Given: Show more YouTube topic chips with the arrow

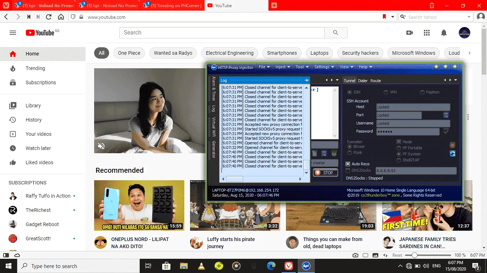Looking at the screenshot, I should click(470, 53).
